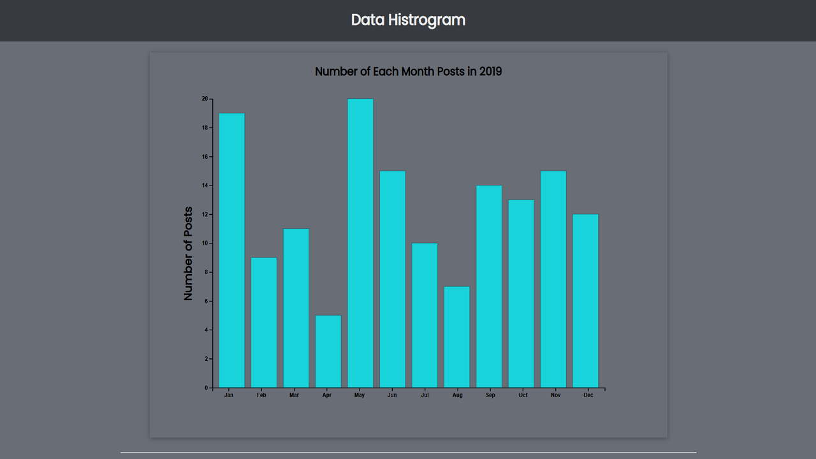Select the Aug bar
The height and width of the screenshot is (459, 816).
tap(457, 337)
